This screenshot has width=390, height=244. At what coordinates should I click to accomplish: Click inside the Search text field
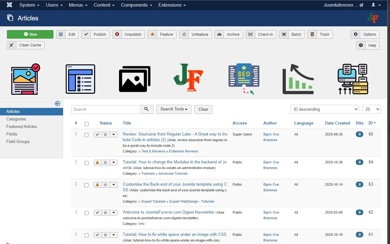[106, 109]
